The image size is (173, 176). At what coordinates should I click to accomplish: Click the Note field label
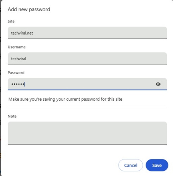tap(12, 116)
